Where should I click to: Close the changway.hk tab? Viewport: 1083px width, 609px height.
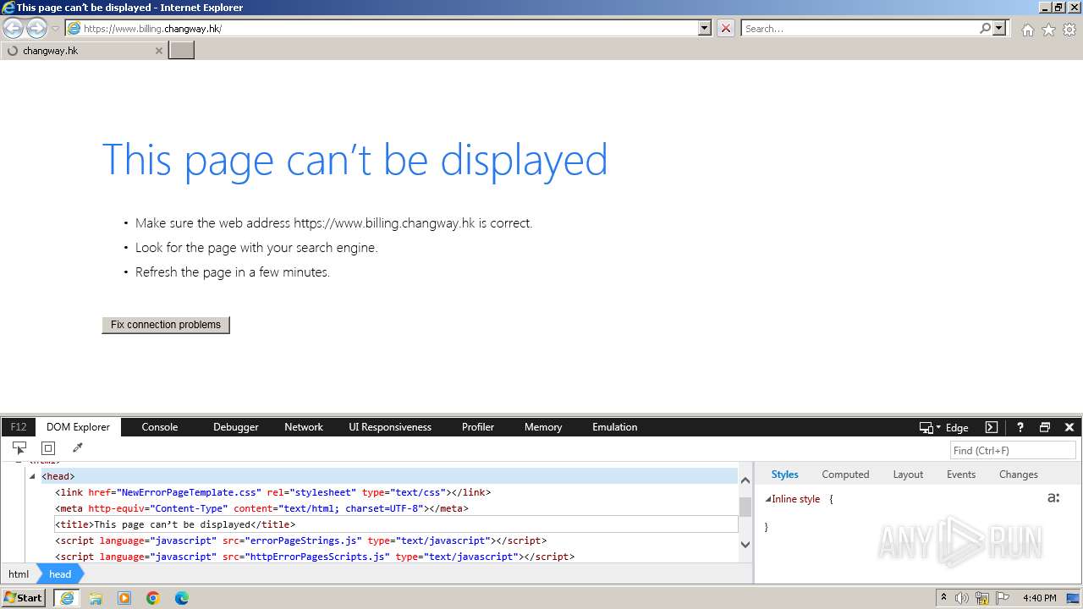coord(158,51)
